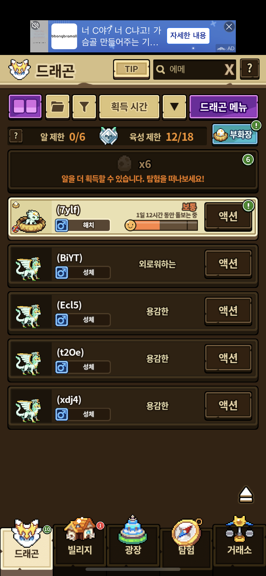This screenshot has height=576, width=266.
Task: Open the folder icon button
Action: coord(58,107)
